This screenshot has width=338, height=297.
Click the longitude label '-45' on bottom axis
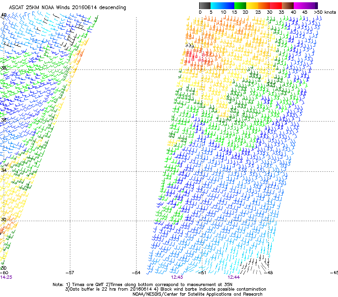[x=334, y=273]
